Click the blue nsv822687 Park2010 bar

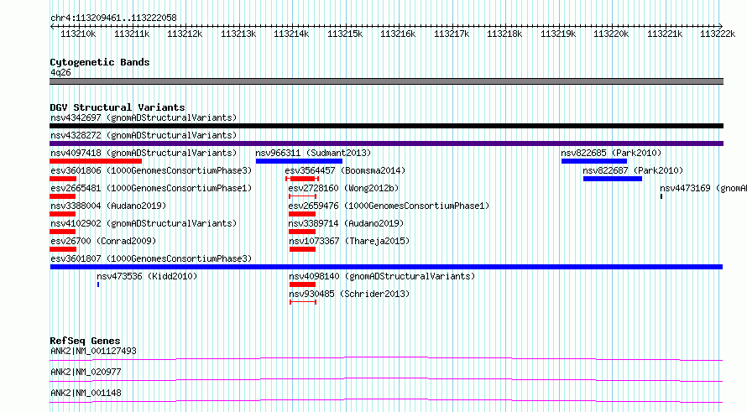(x=613, y=179)
